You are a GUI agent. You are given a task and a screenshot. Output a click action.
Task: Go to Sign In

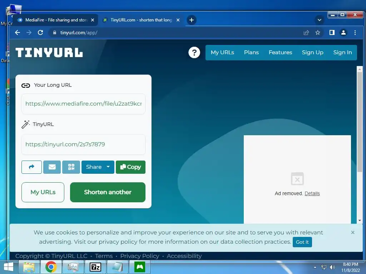342,52
